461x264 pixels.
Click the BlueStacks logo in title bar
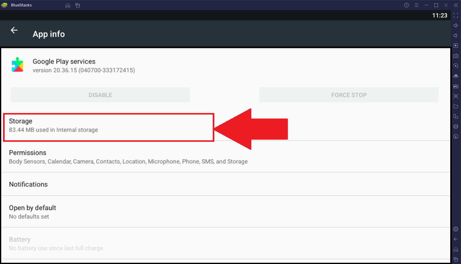pyautogui.click(x=4, y=5)
